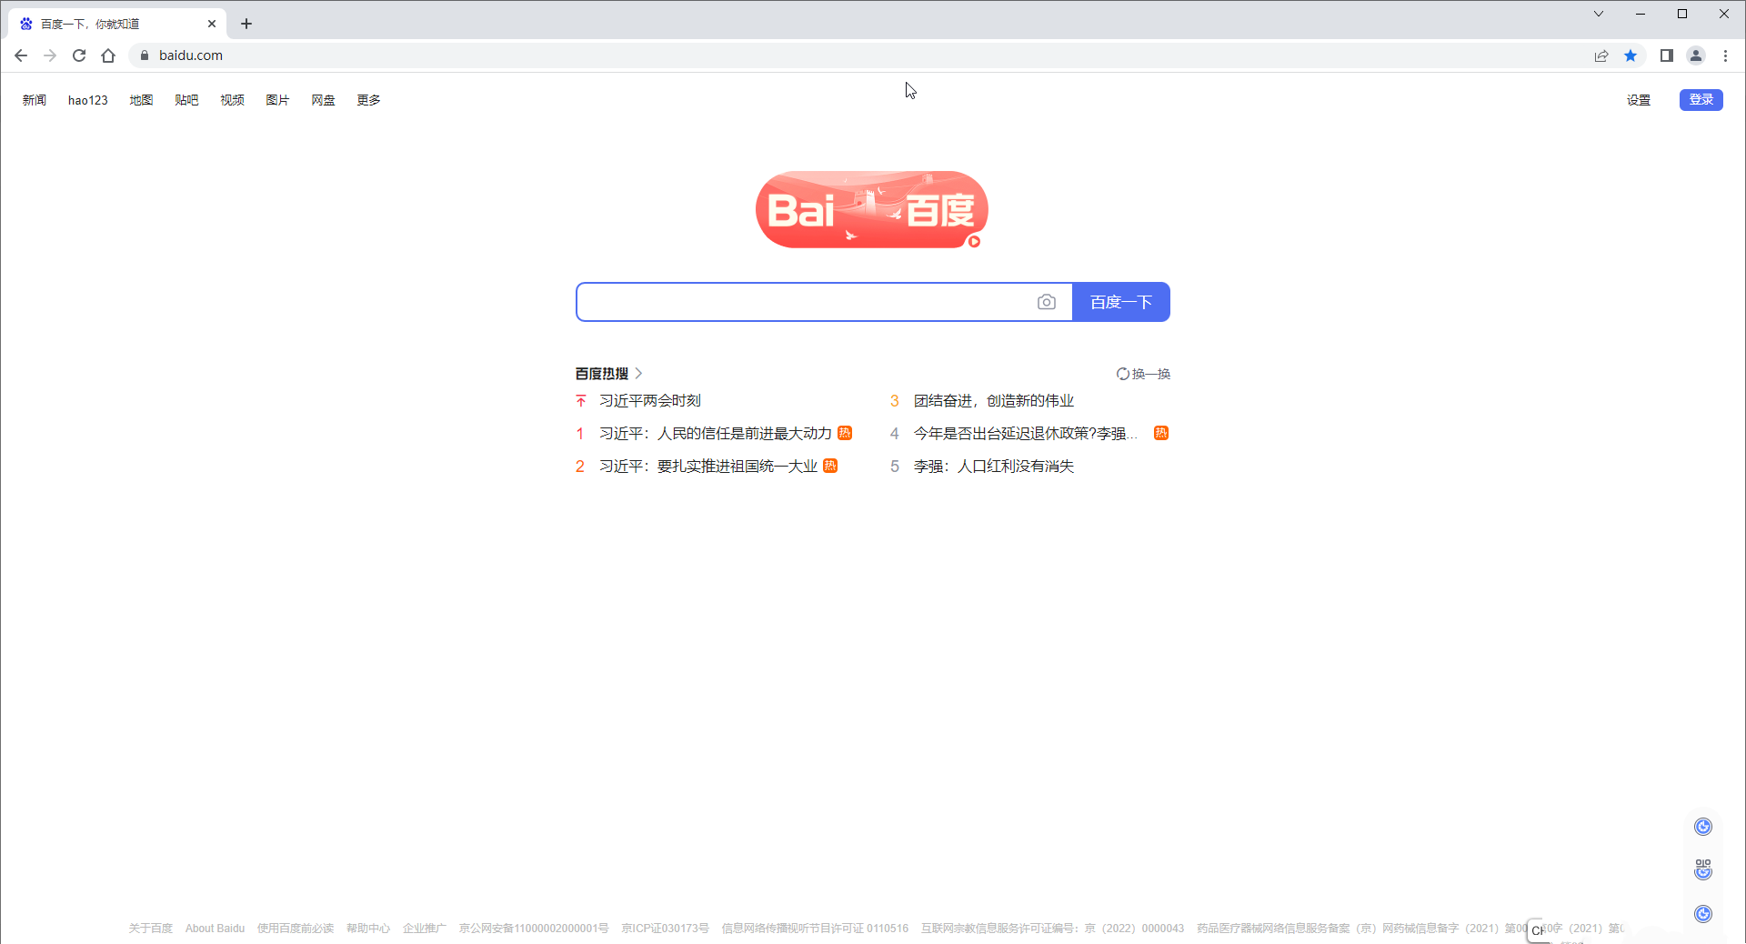Expand 百度热搜 with the chevron
This screenshot has width=1746, height=944.
[x=639, y=374]
